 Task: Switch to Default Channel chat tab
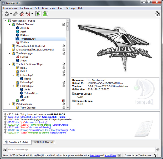click(x=43, y=142)
